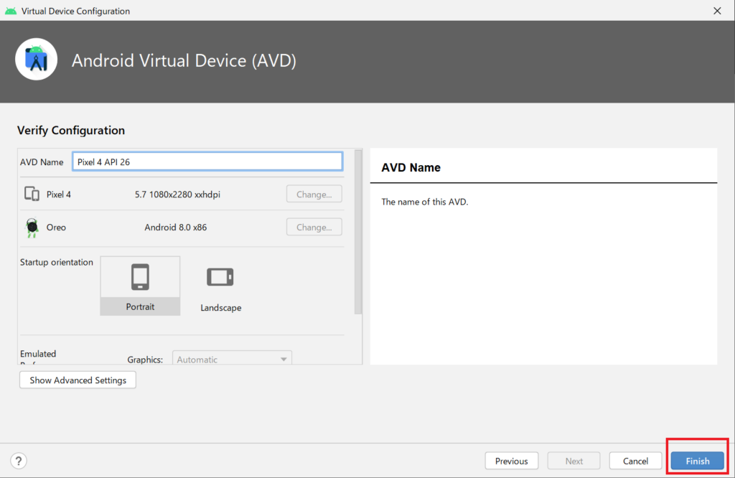Click the 'Graphics:' label
This screenshot has width=735, height=478.
click(x=145, y=360)
